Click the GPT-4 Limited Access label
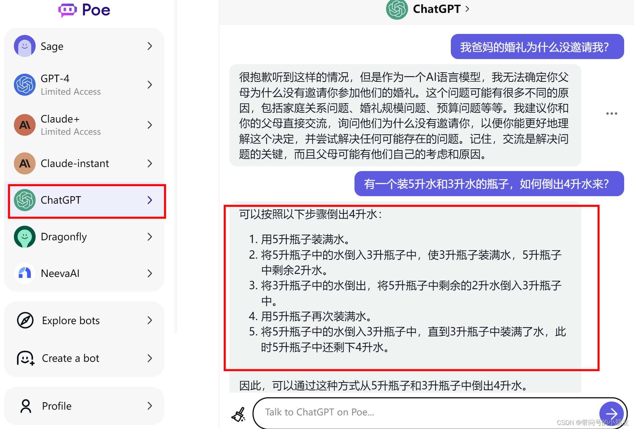Screen dimensions: 634x429 (x=71, y=92)
